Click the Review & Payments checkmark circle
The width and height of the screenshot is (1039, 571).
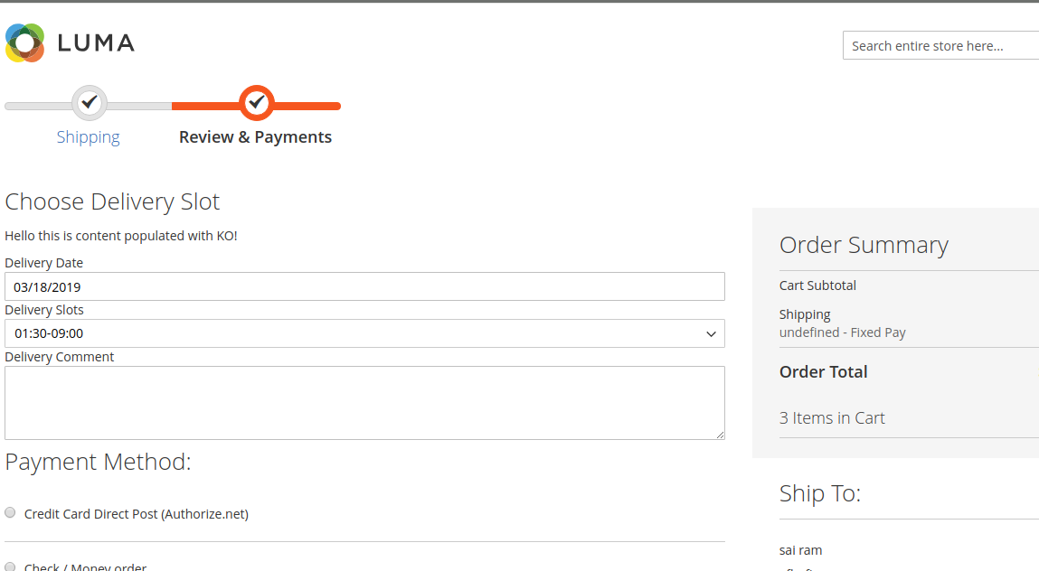pyautogui.click(x=257, y=103)
